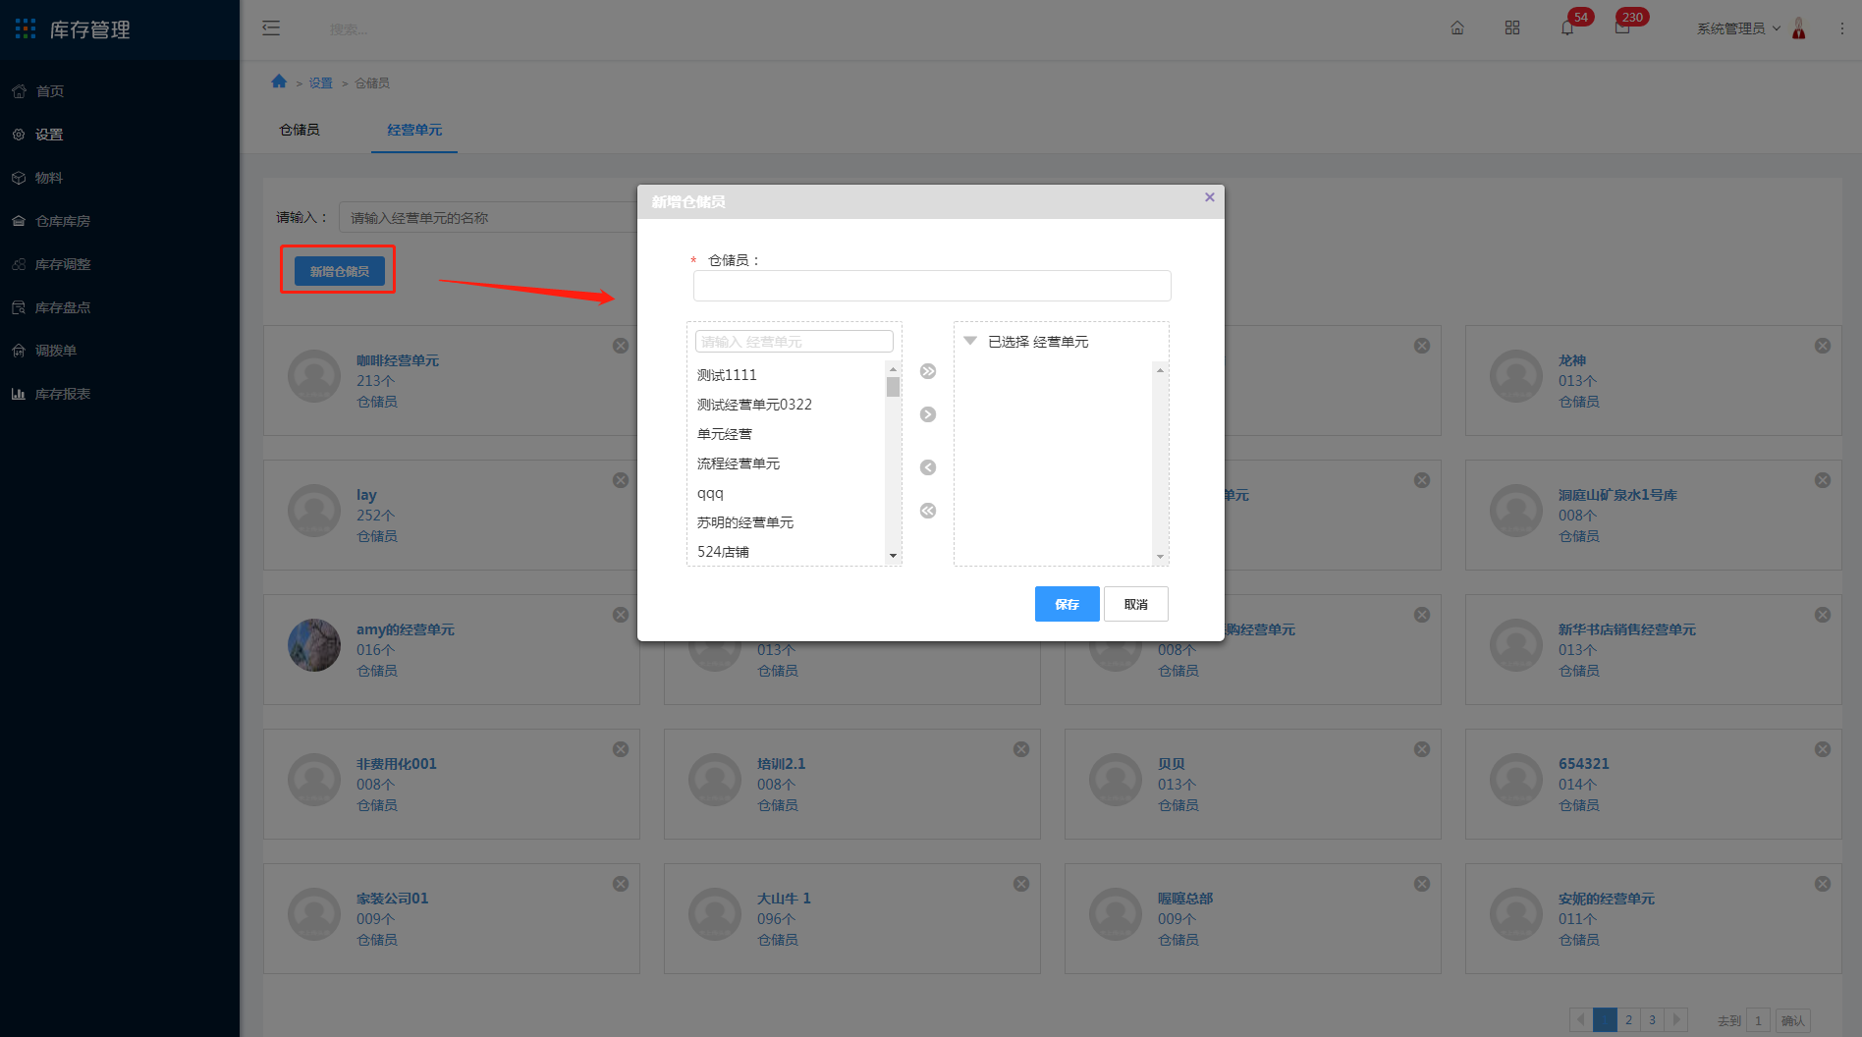
Task: Move all units left with double arrow
Action: pyautogui.click(x=928, y=511)
